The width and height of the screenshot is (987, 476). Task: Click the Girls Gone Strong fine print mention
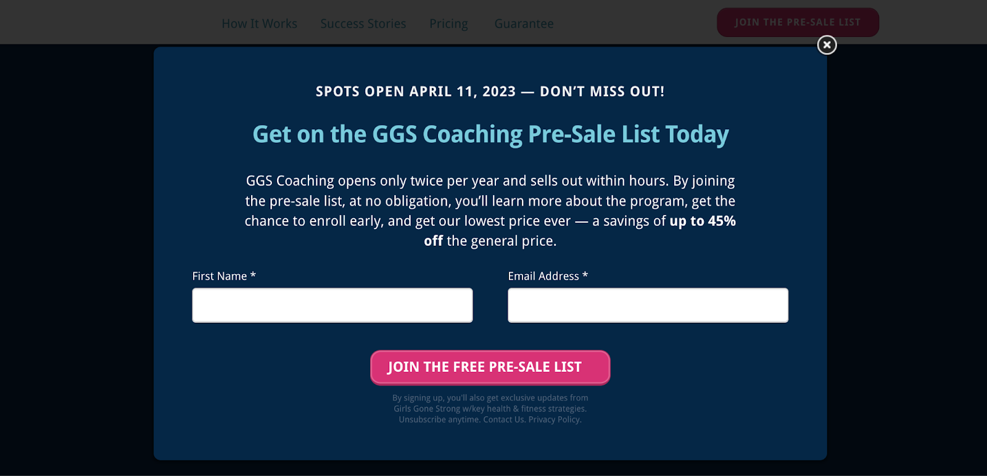coord(427,409)
